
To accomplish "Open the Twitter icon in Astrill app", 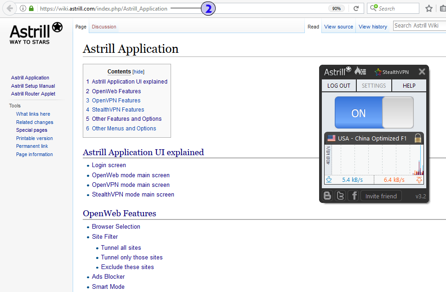I will [340, 196].
